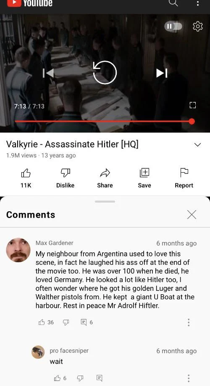
Task: Open the three-dot menu in YouTube header
Action: click(x=198, y=3)
